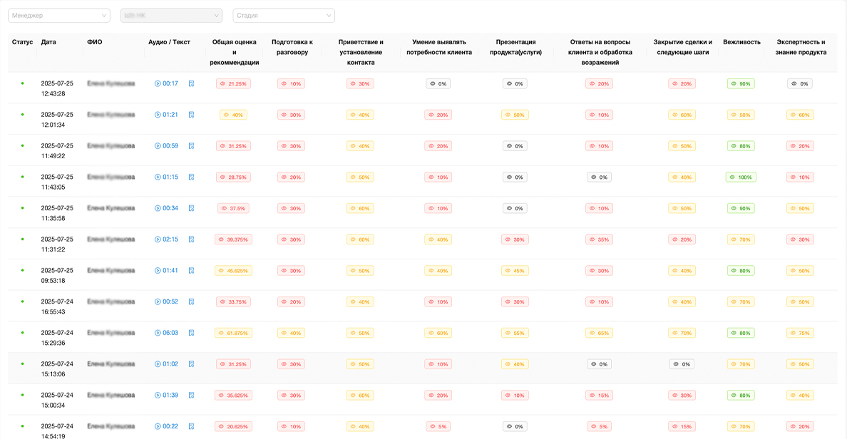Click the Дата column header

click(x=48, y=42)
